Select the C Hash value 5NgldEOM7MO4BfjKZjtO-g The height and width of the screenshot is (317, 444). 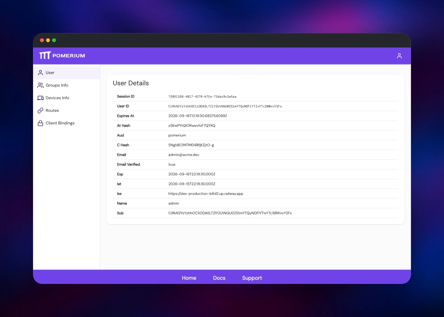click(191, 145)
